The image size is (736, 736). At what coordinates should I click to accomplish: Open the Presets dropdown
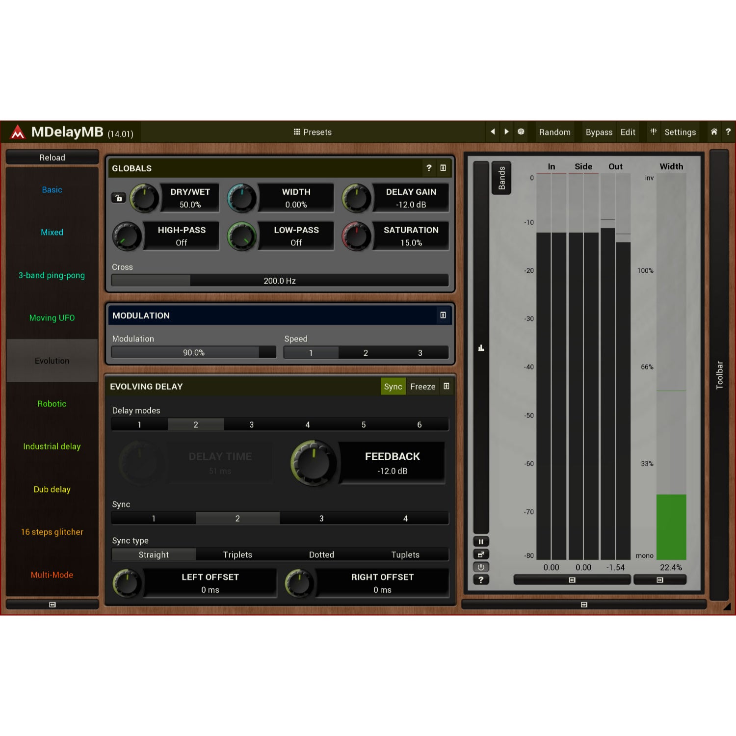point(313,132)
